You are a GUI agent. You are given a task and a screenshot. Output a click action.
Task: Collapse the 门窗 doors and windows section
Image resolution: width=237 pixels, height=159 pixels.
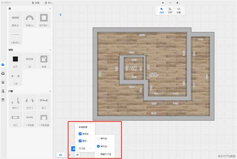tap(50, 91)
